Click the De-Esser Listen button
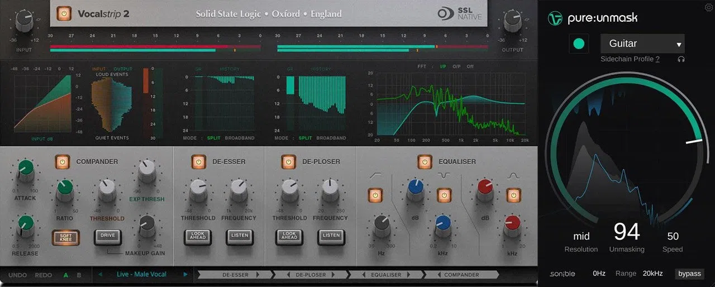 [239, 237]
